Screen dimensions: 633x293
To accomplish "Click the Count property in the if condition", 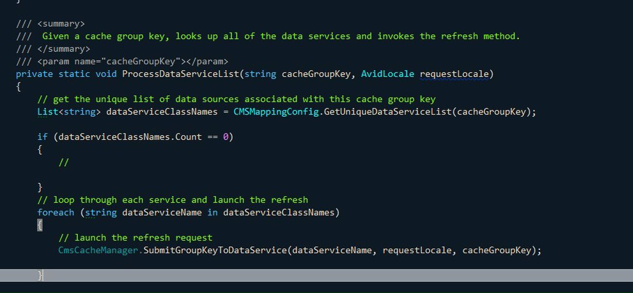I will click(188, 137).
